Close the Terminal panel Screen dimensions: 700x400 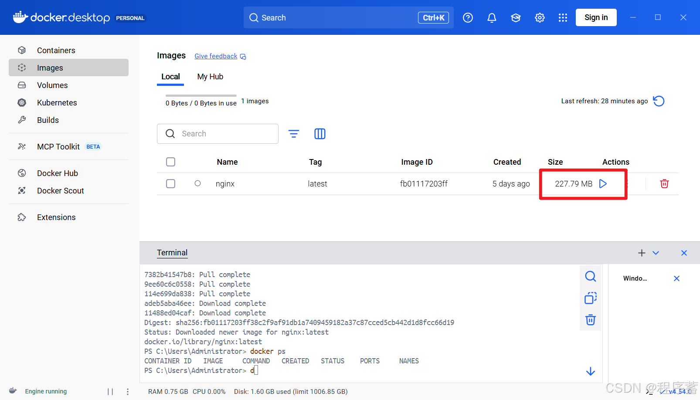pos(684,253)
